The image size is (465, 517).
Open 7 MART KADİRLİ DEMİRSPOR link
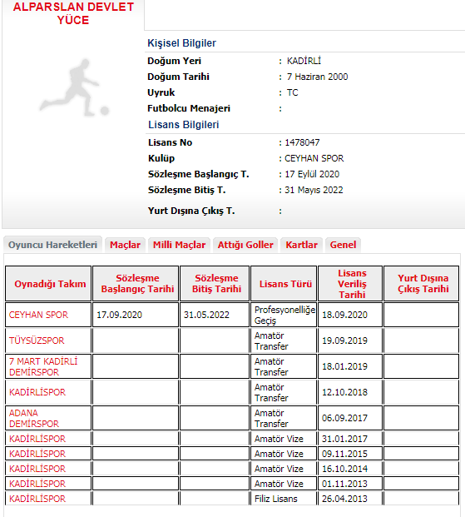point(43,366)
